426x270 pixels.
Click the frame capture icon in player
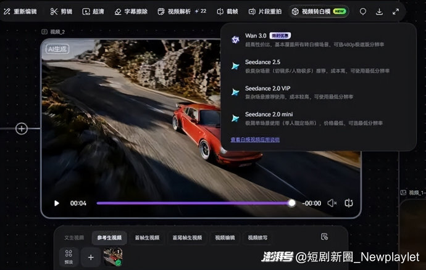pyautogui.click(x=349, y=203)
